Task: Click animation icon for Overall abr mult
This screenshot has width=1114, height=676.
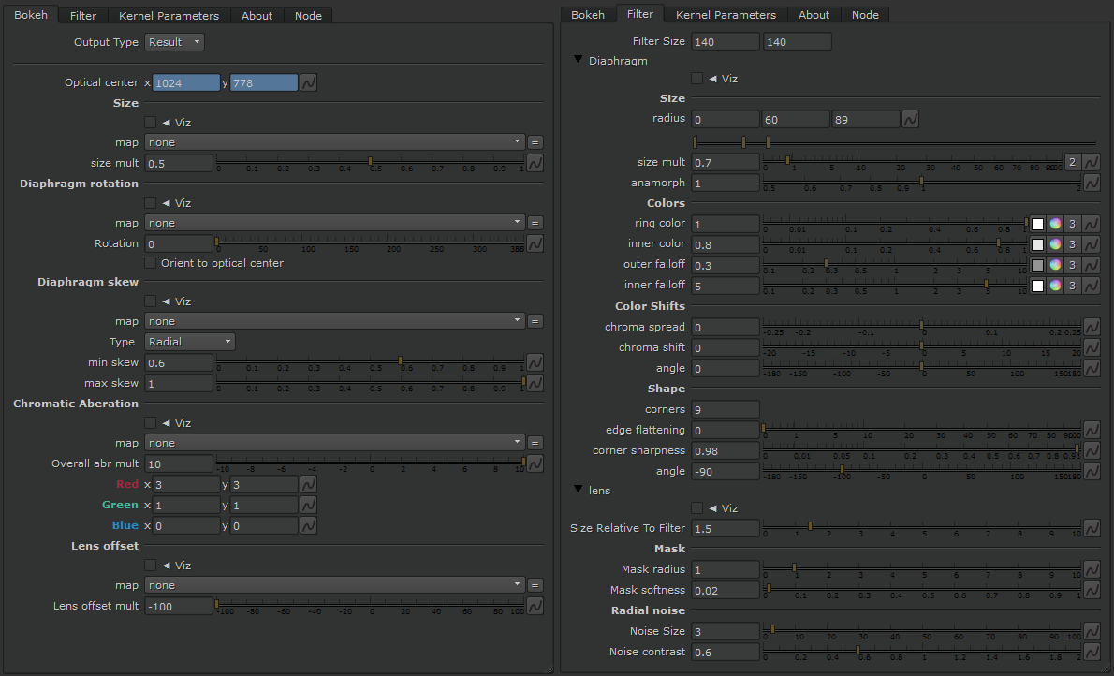Action: (x=535, y=463)
